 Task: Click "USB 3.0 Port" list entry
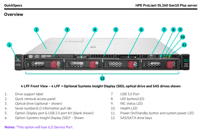[x=130, y=94]
